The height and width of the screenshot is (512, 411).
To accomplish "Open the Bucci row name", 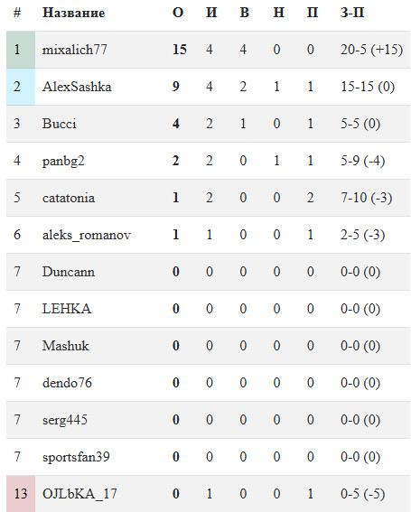I will 59,124.
